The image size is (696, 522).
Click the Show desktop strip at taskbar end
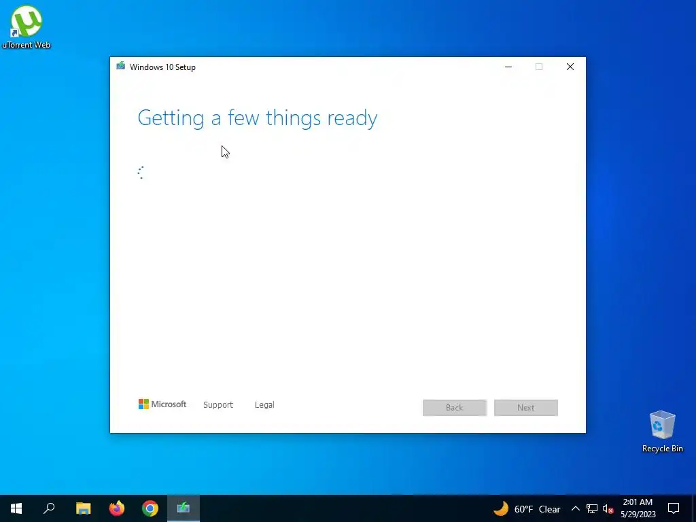coord(694,508)
